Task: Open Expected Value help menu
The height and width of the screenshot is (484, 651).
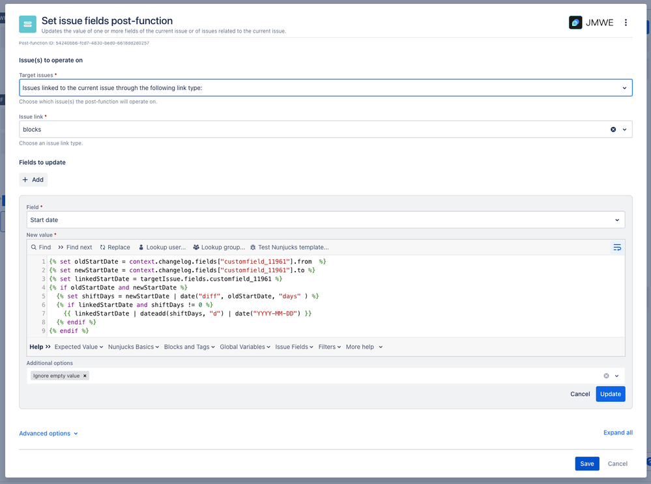Action: click(79, 347)
